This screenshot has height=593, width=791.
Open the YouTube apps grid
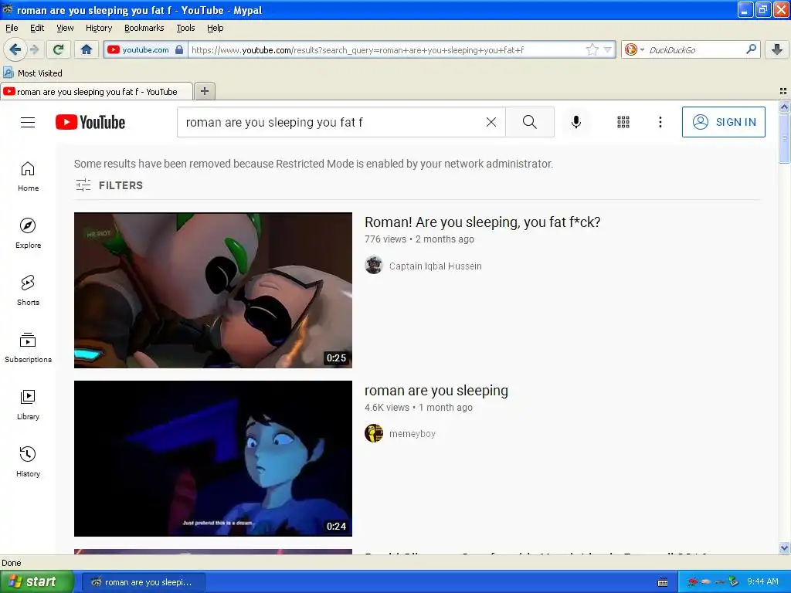coord(623,122)
